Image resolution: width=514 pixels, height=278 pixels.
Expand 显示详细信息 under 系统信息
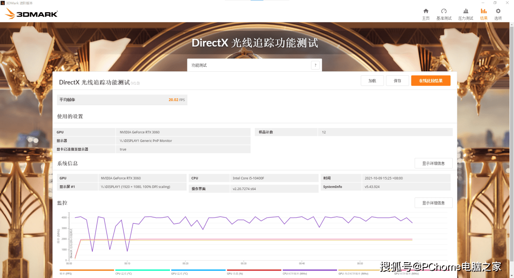coord(433,163)
